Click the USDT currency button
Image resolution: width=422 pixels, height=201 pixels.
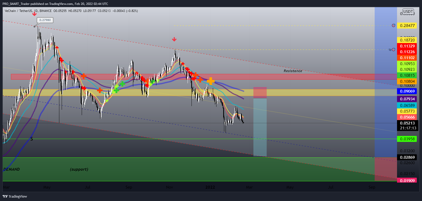tap(408, 11)
